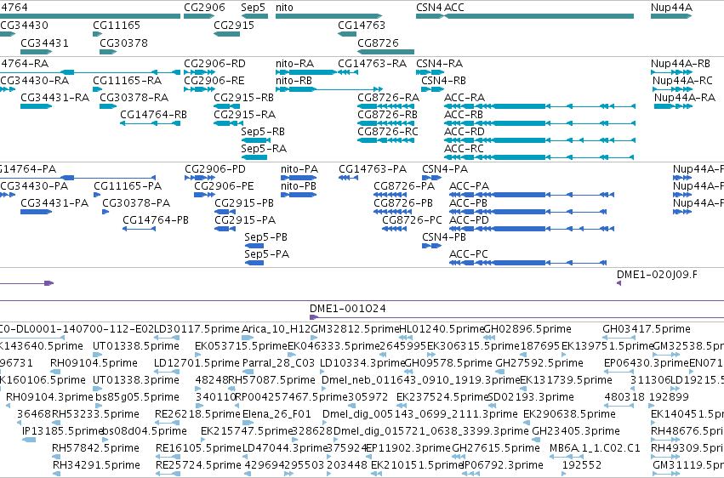Click the Arica_10_H12 EST label
724x478 pixels.
[276, 329]
